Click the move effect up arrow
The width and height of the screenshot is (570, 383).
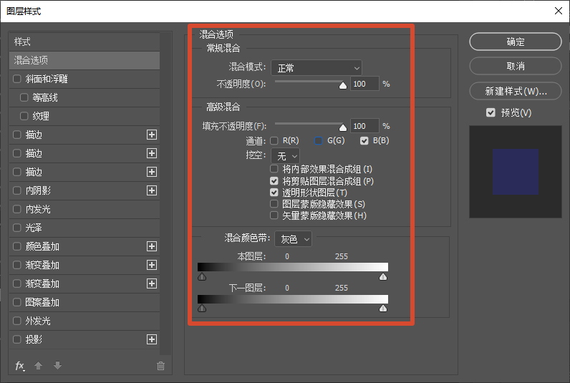38,365
